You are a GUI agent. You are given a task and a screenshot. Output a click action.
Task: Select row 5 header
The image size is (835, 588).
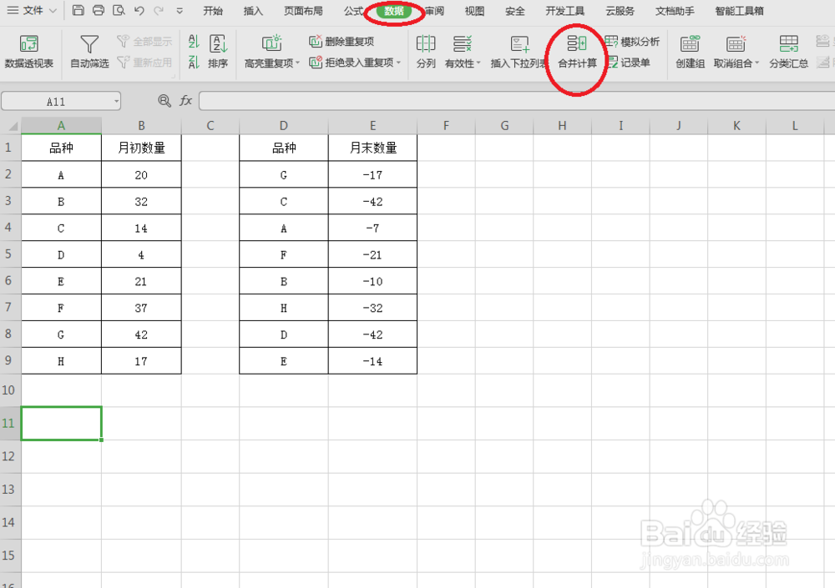pos(10,254)
